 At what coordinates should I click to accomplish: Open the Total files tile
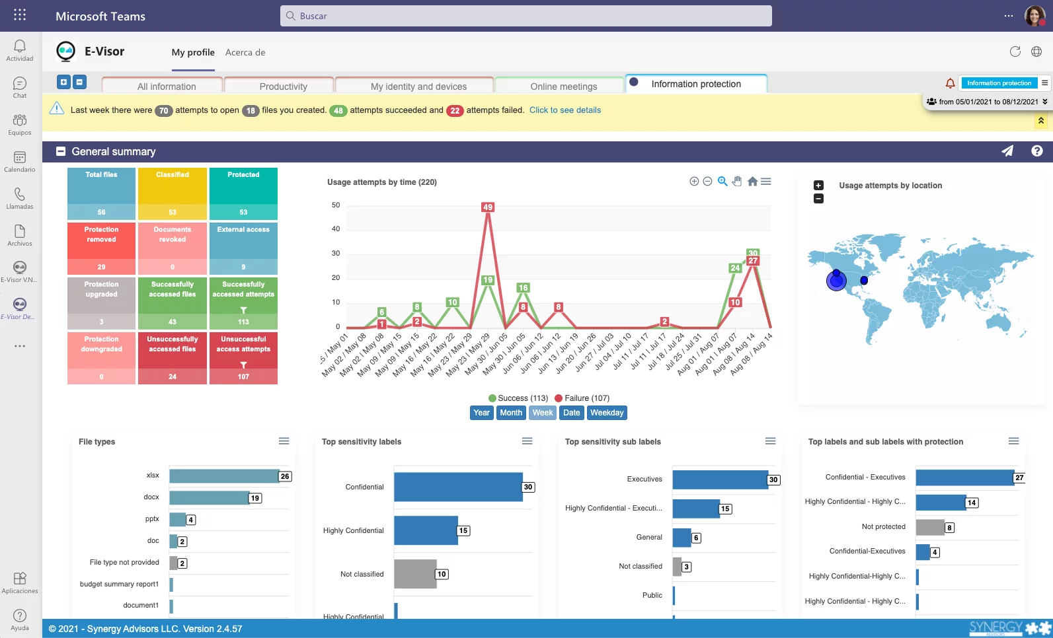tap(101, 194)
